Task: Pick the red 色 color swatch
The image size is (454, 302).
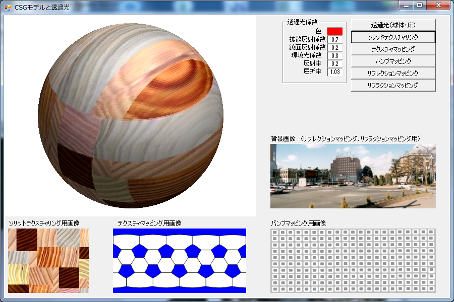Action: [335, 31]
